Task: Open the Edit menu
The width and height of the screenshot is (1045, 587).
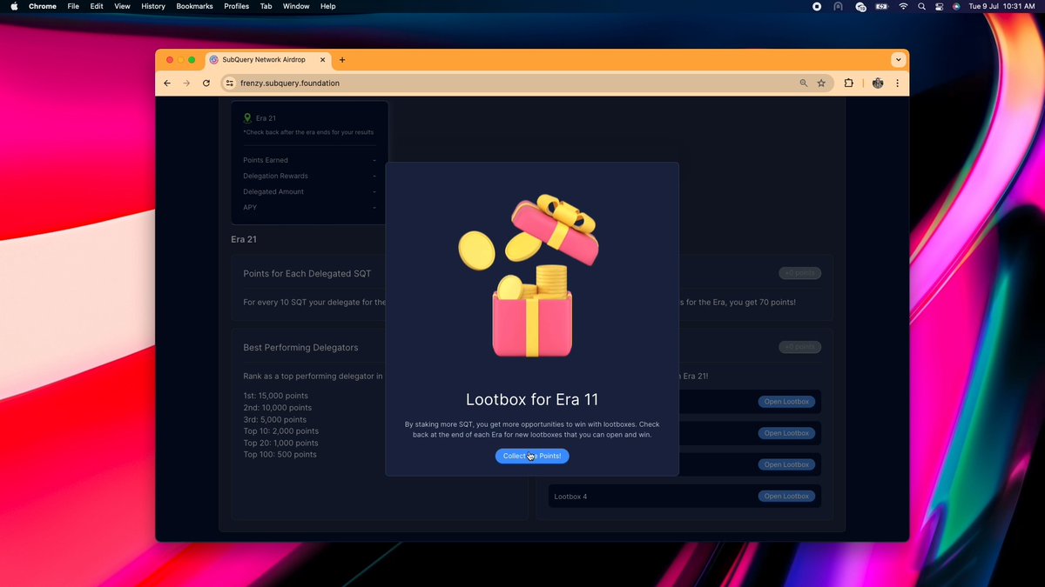Action: 97,6
